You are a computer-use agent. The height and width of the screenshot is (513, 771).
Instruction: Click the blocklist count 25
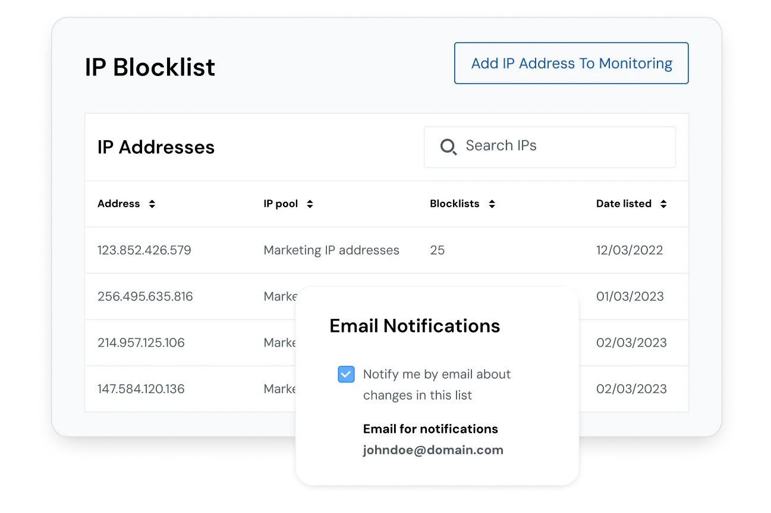click(437, 250)
